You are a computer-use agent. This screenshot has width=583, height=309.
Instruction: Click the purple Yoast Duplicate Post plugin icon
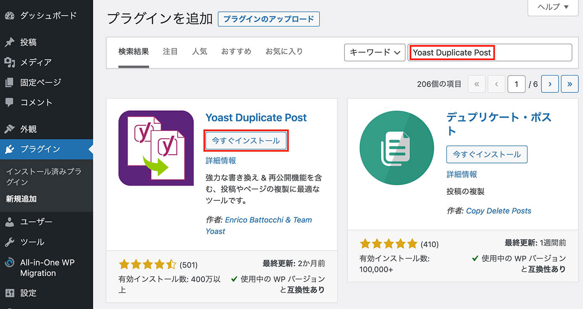pyautogui.click(x=156, y=148)
